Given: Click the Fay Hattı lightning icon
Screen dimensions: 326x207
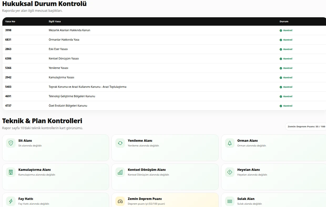Looking at the screenshot, I should tap(11, 201).
